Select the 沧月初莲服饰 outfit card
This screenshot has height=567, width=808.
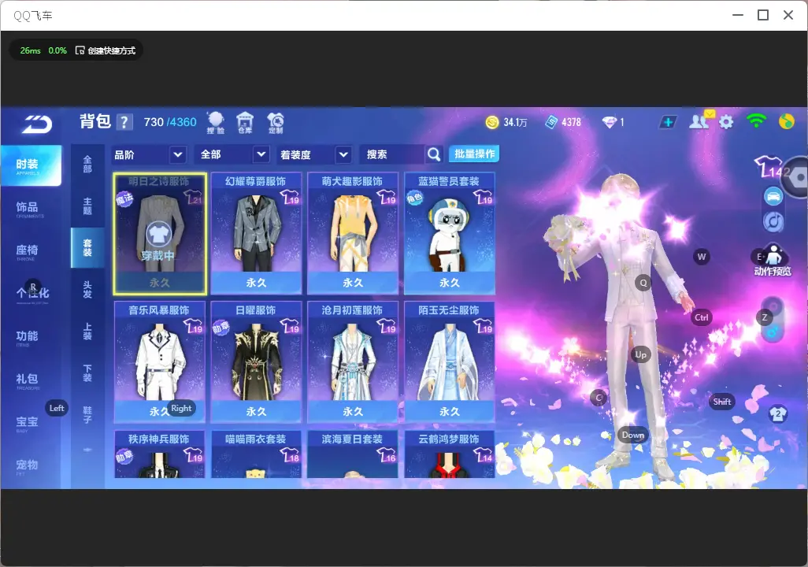(353, 362)
